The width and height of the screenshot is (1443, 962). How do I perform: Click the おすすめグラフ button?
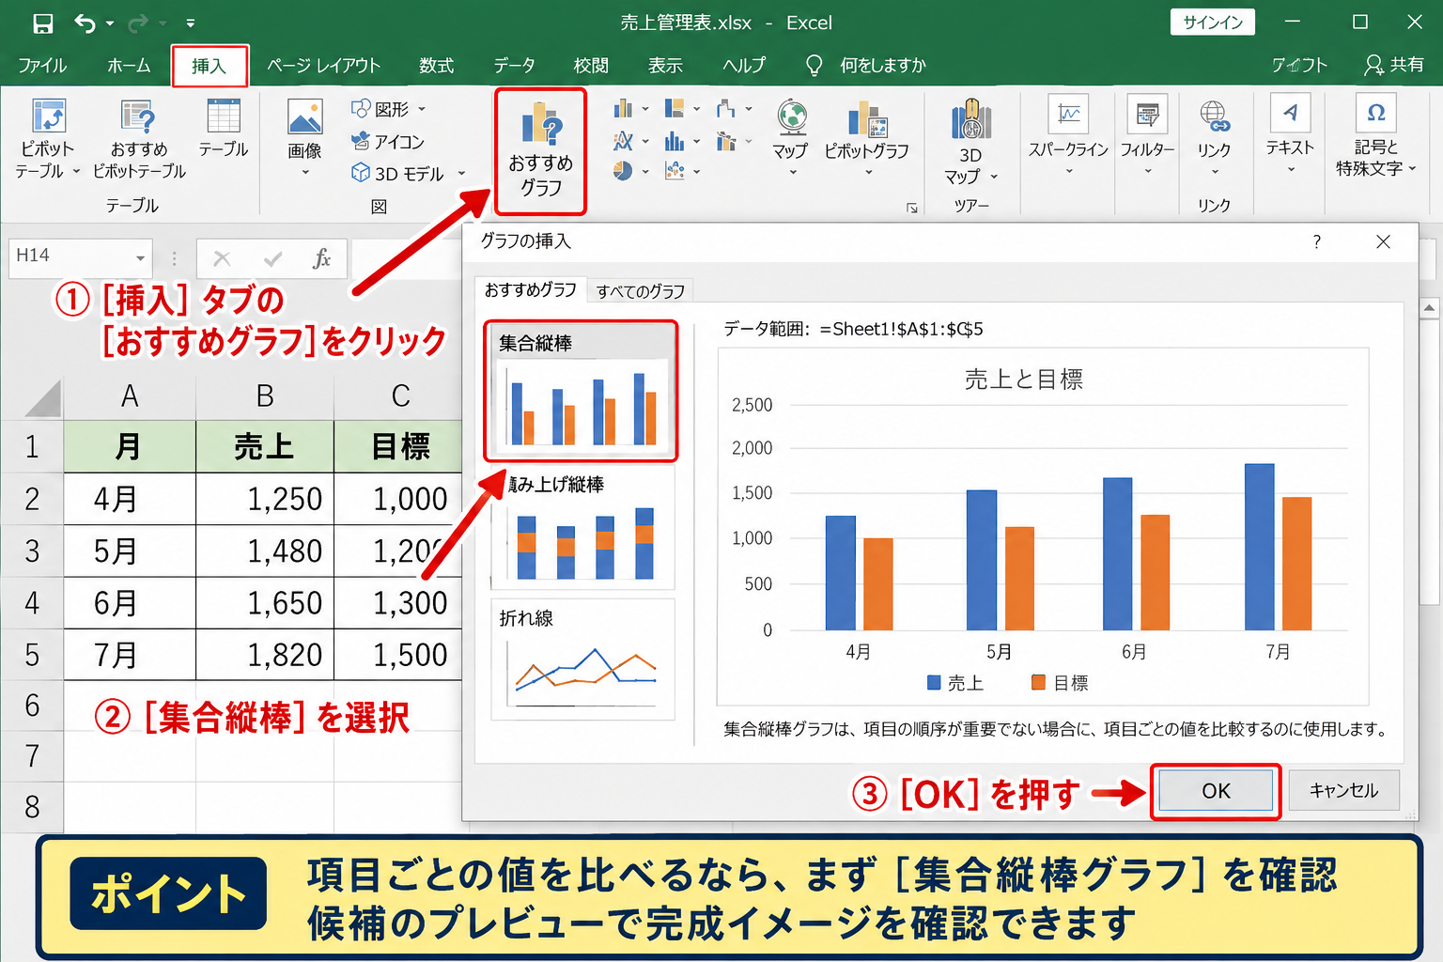point(541,151)
